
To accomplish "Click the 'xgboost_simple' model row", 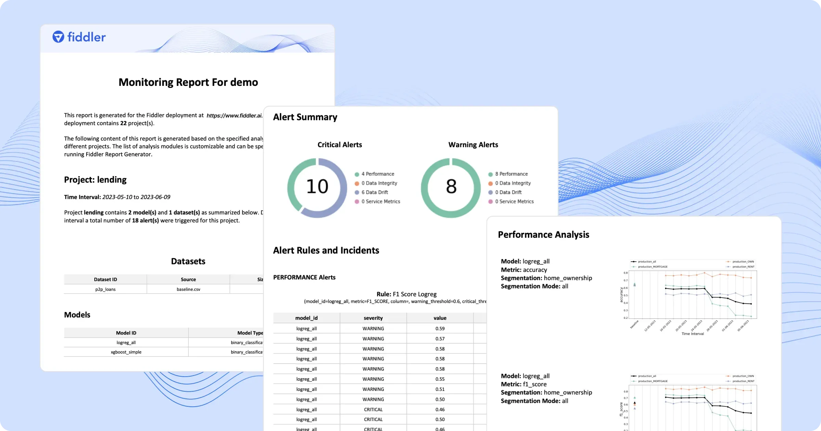I will pos(164,352).
